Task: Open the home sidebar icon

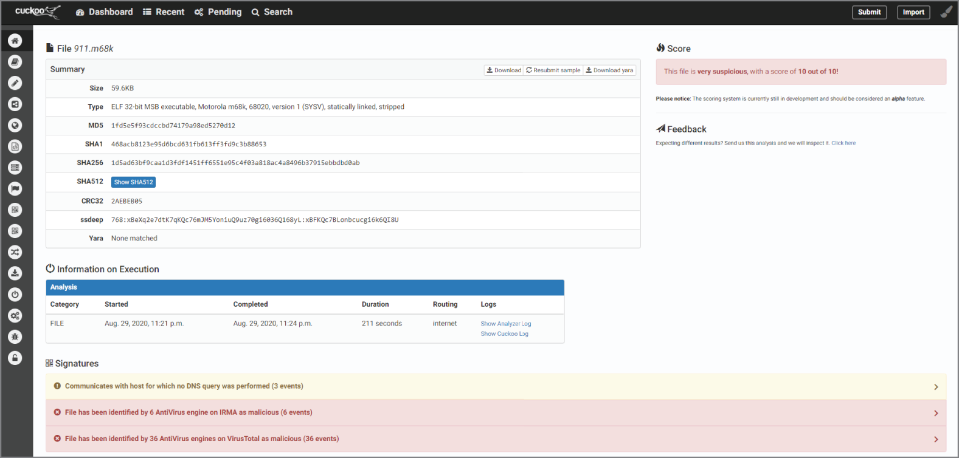Action: point(15,41)
